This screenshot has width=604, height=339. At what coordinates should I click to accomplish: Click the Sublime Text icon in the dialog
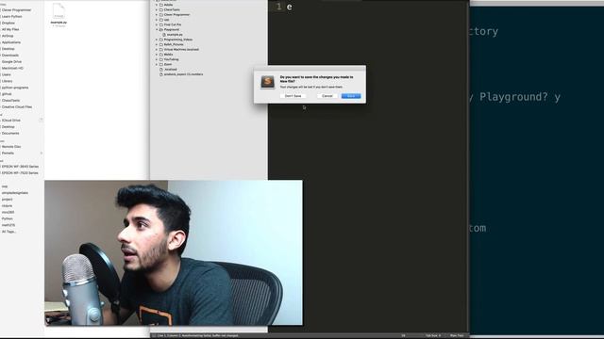click(x=267, y=82)
